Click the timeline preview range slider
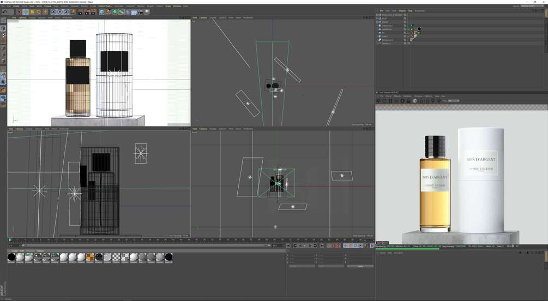Viewport: 548px width, 301px height. coord(145,245)
